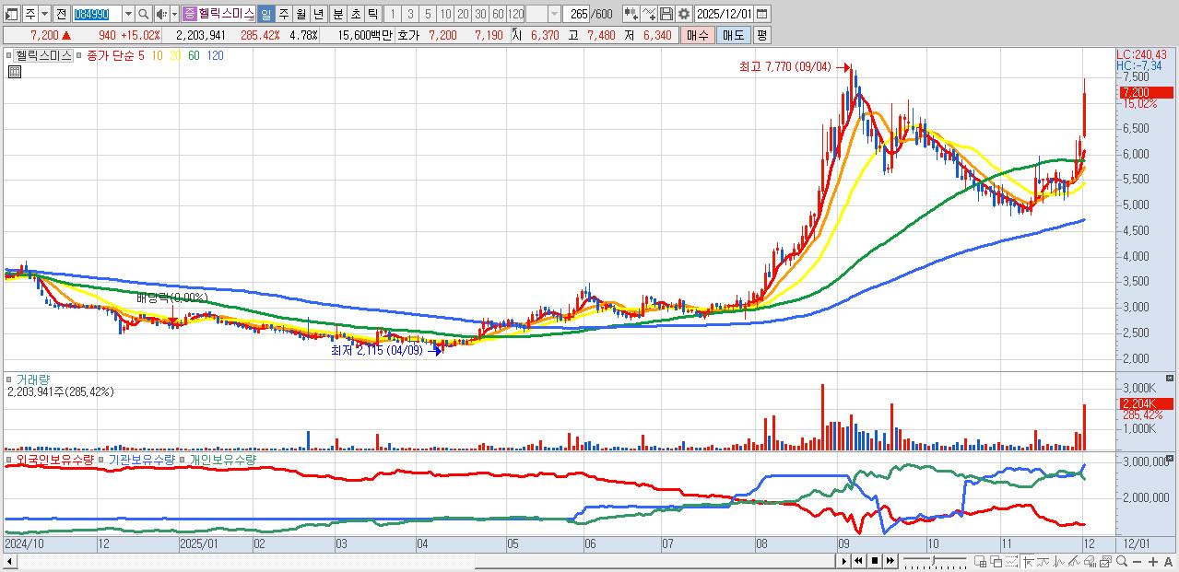Open dropdown arrow next to the speaker icon
This screenshot has width=1179, height=572.
pyautogui.click(x=174, y=14)
